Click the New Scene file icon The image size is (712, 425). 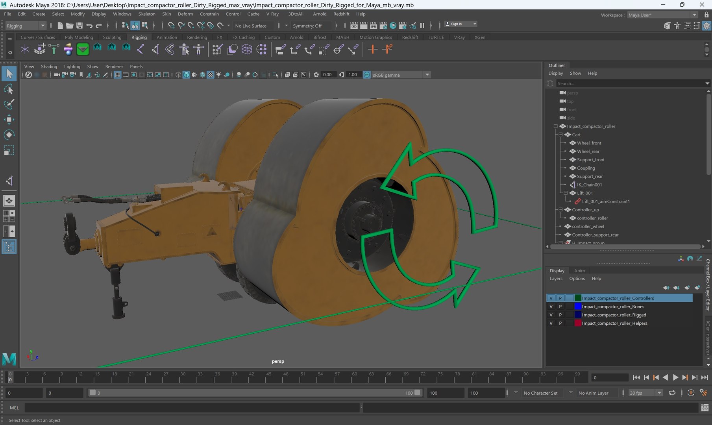click(x=60, y=26)
